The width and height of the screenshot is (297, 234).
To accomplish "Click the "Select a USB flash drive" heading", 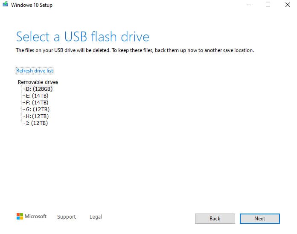I will 83,37.
